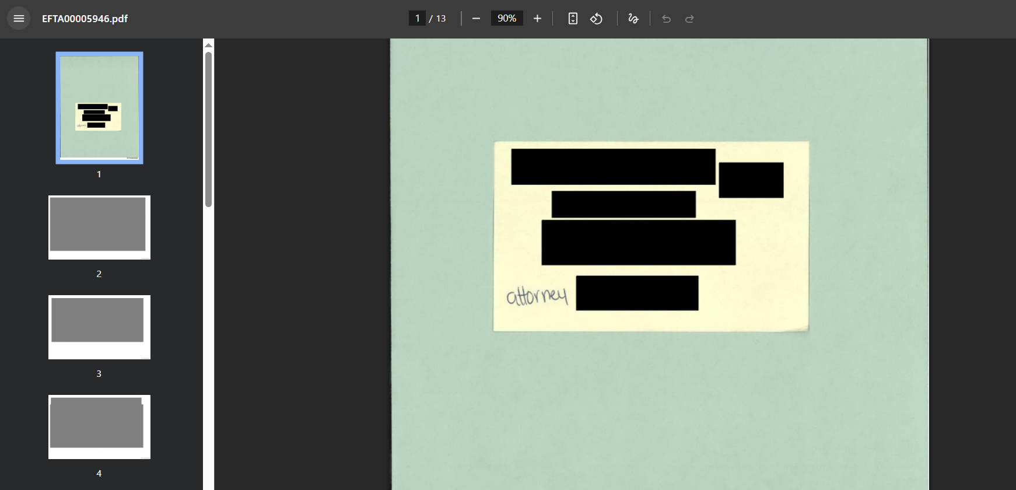Select the draw annotation tool

(x=633, y=19)
